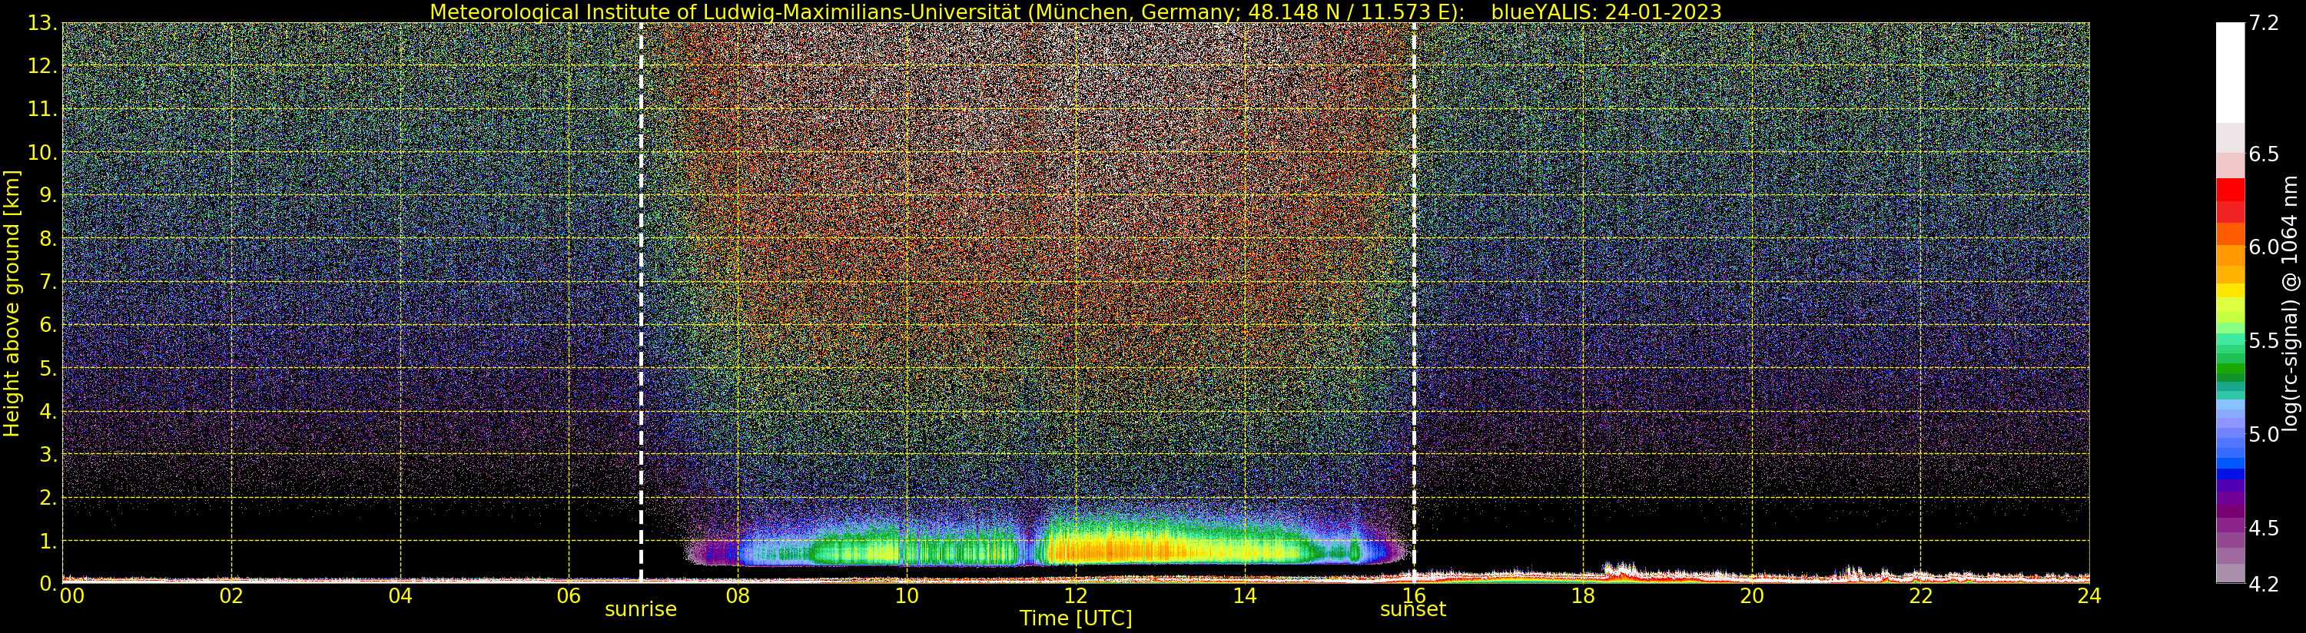This screenshot has height=633, width=2306.
Task: Click the colorbar value "4.5"
Action: 2264,529
